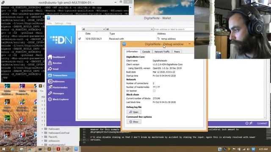
Task: Click the client version value v1.0.2.6
Action: coord(168,65)
